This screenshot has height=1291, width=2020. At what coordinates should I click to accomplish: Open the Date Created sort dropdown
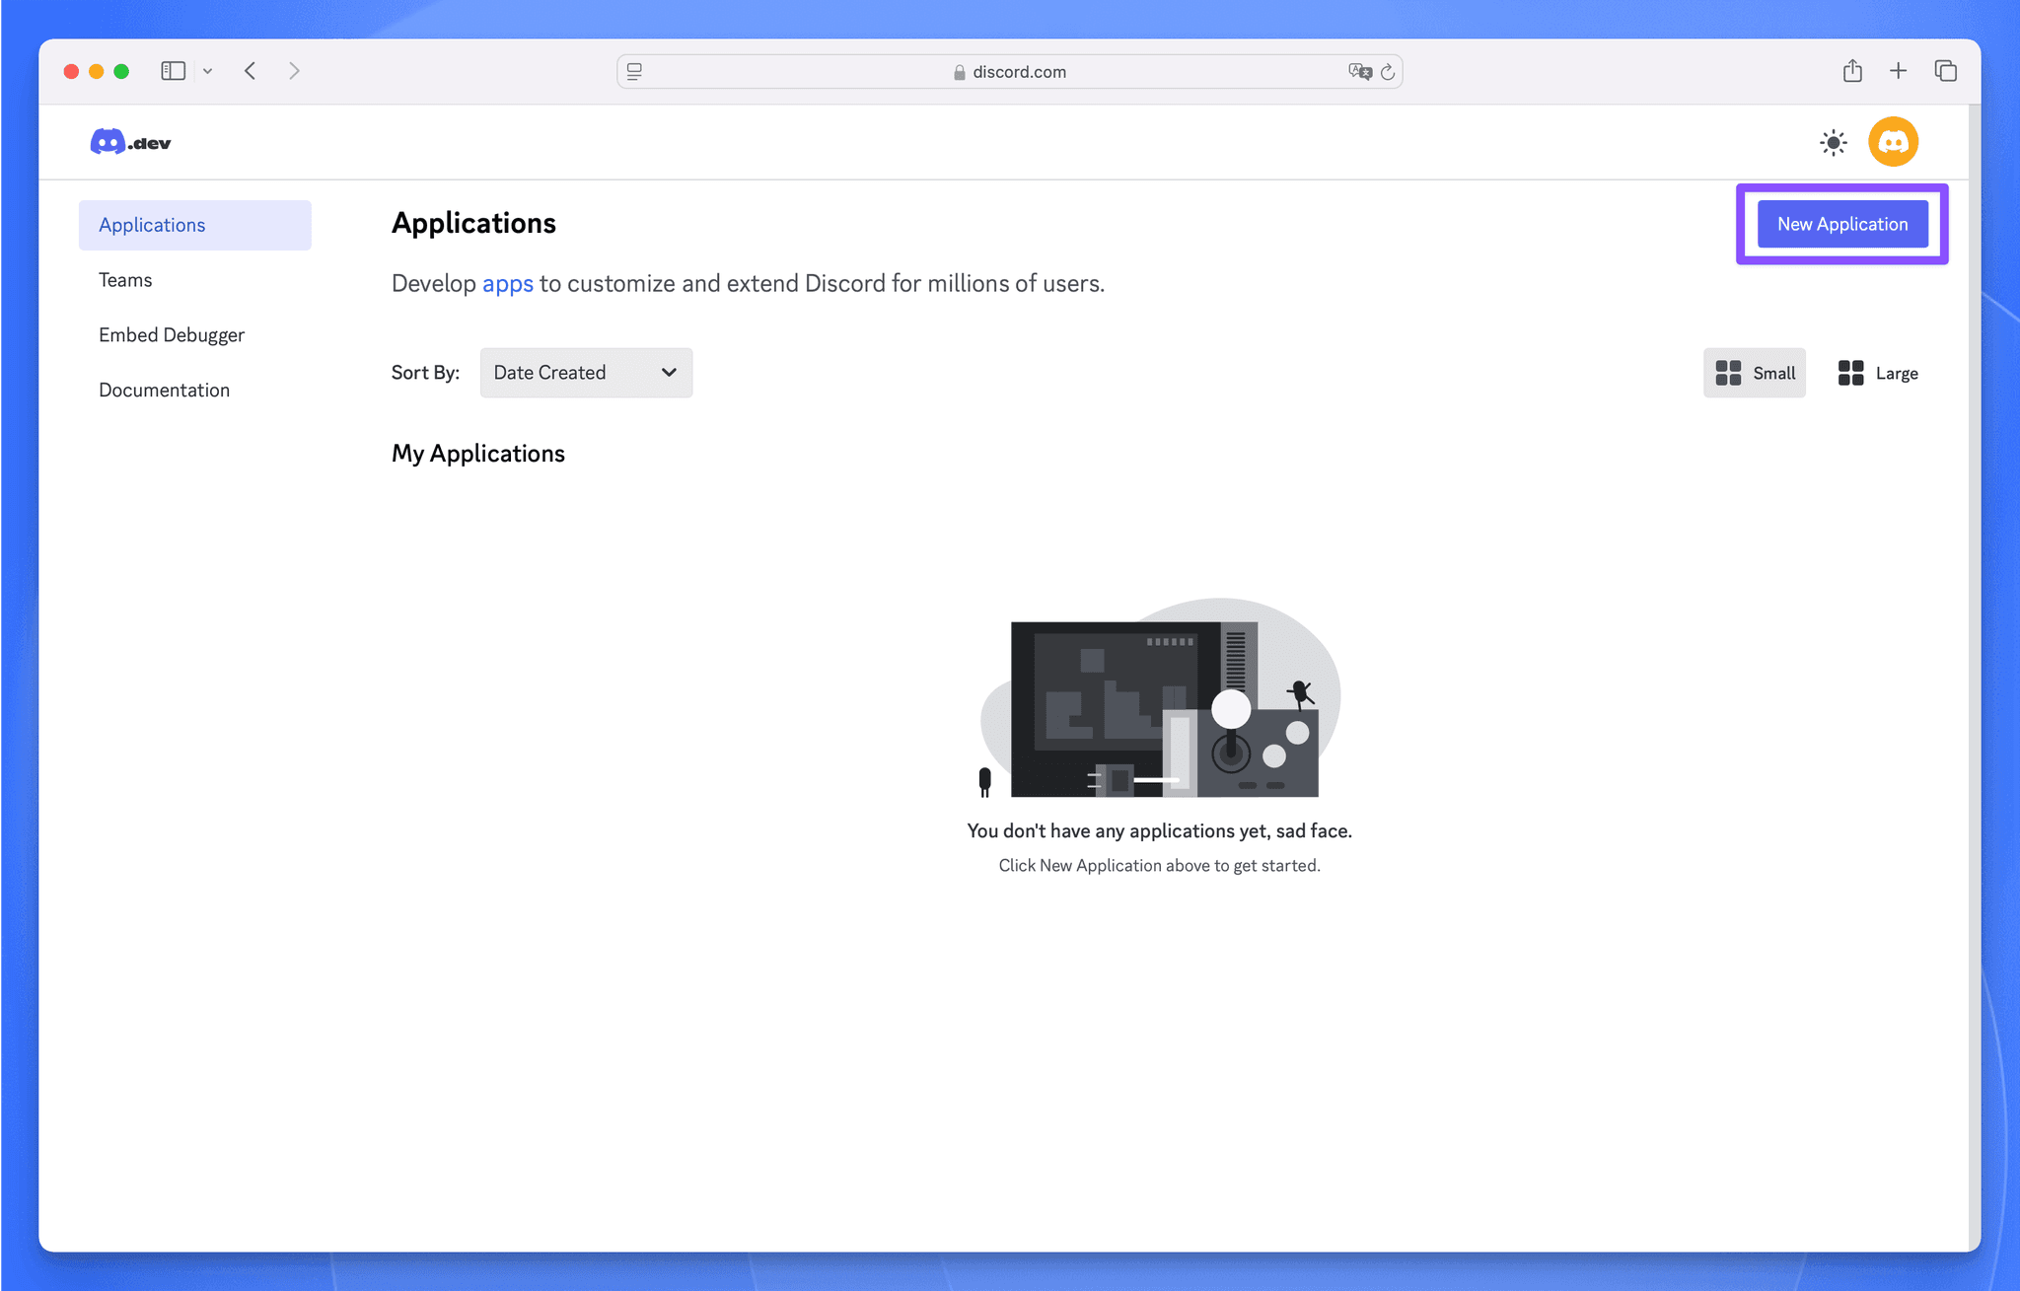(x=586, y=373)
